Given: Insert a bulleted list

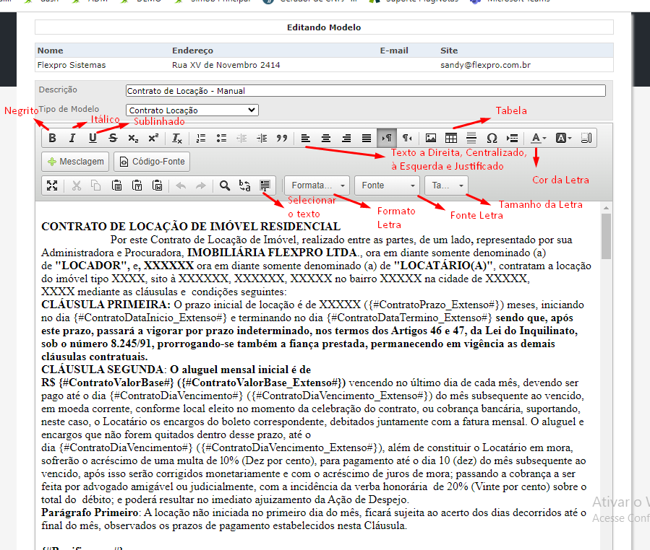Looking at the screenshot, I should (221, 139).
